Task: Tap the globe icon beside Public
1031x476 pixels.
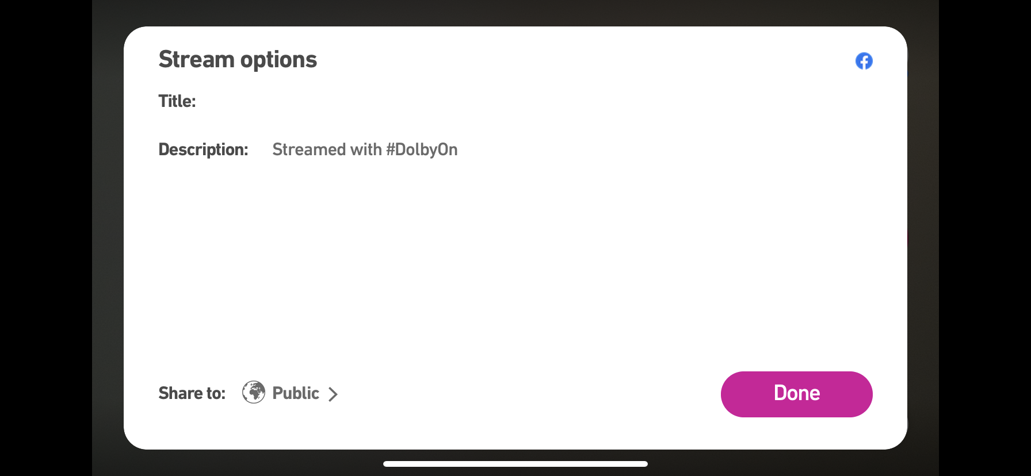Action: (254, 393)
